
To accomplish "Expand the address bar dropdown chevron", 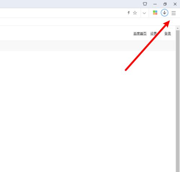I will pos(144,13).
